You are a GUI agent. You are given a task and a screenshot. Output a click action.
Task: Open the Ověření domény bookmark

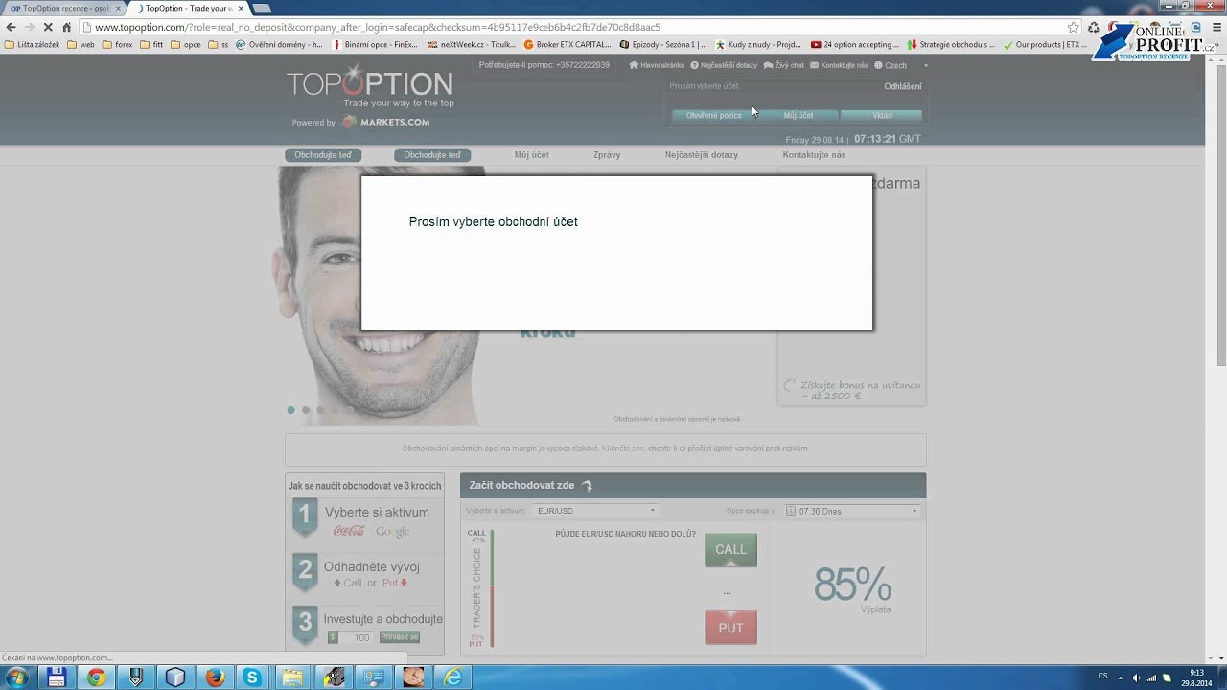(x=279, y=44)
